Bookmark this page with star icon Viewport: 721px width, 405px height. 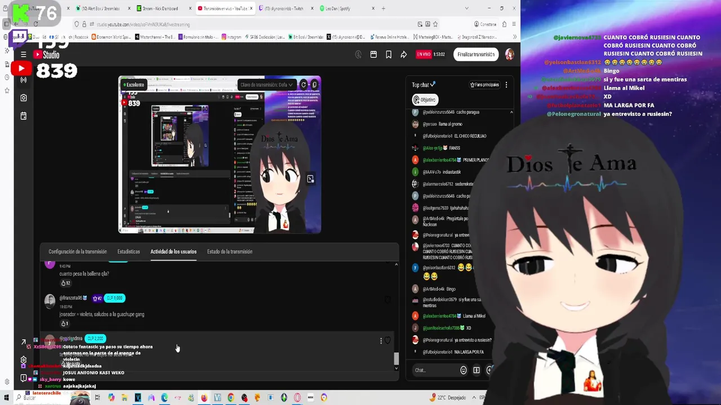435,24
